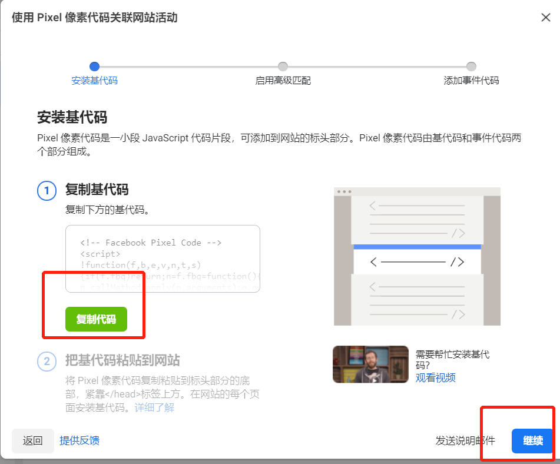Screen dimensions: 560x464
Task: Select the 安装基代码 step label
Action: 95,80
